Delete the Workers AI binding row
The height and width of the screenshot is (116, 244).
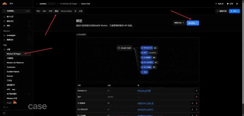197,90
